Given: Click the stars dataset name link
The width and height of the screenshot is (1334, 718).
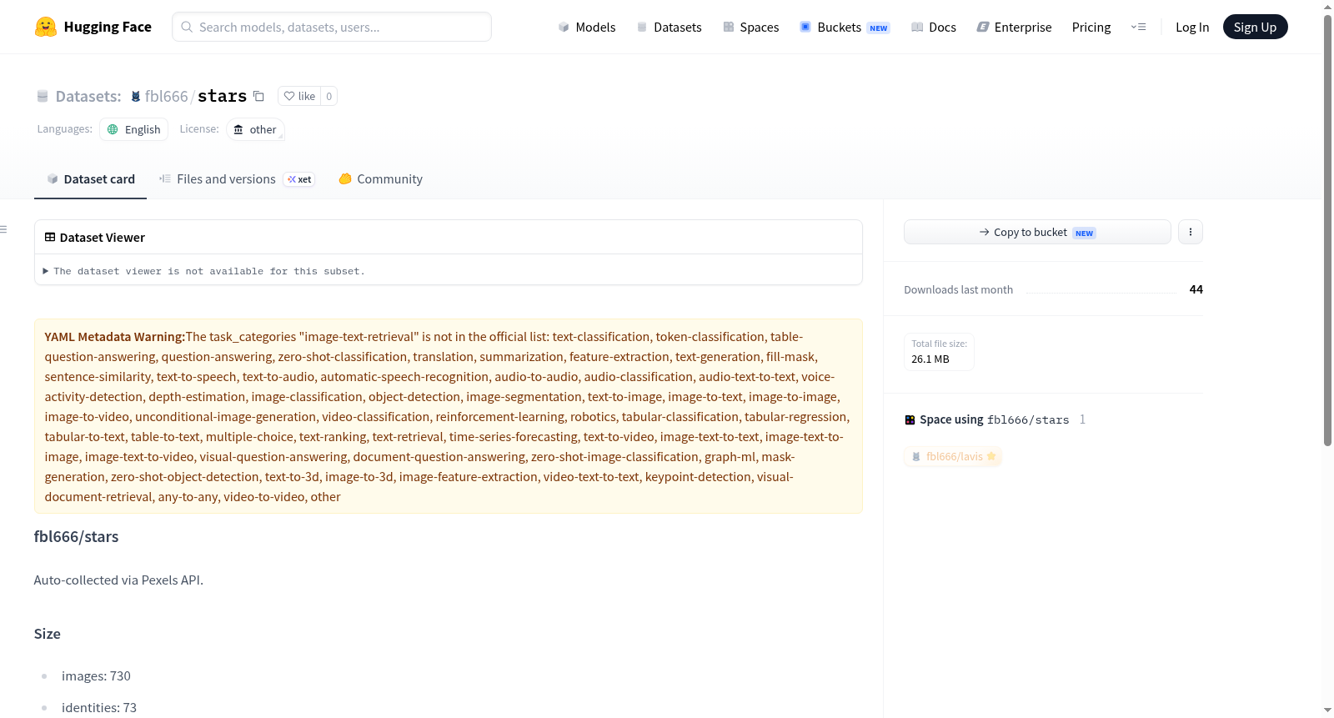Looking at the screenshot, I should click(222, 96).
